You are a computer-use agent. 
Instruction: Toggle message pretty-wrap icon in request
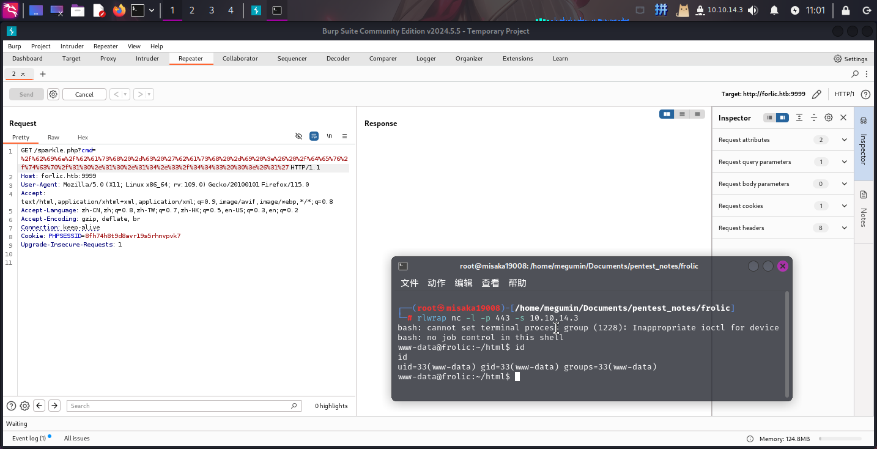[x=314, y=136]
